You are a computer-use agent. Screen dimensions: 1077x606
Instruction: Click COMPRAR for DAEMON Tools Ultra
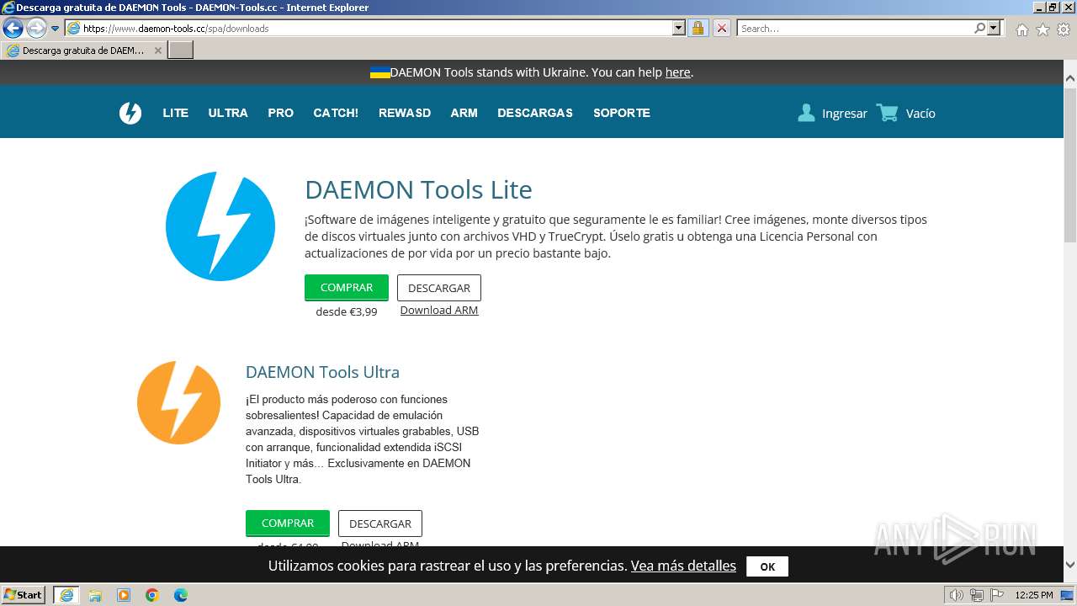[x=288, y=524]
